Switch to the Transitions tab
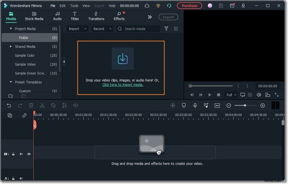 tap(96, 16)
